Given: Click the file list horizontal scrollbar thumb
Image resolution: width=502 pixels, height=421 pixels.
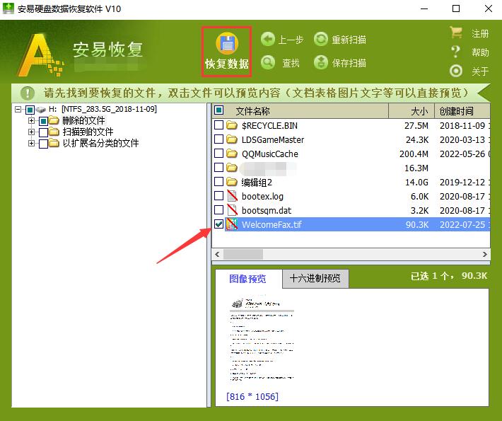Looking at the screenshot, I should [243, 255].
